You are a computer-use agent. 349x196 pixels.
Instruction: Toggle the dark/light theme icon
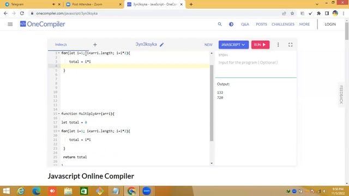(x=231, y=24)
